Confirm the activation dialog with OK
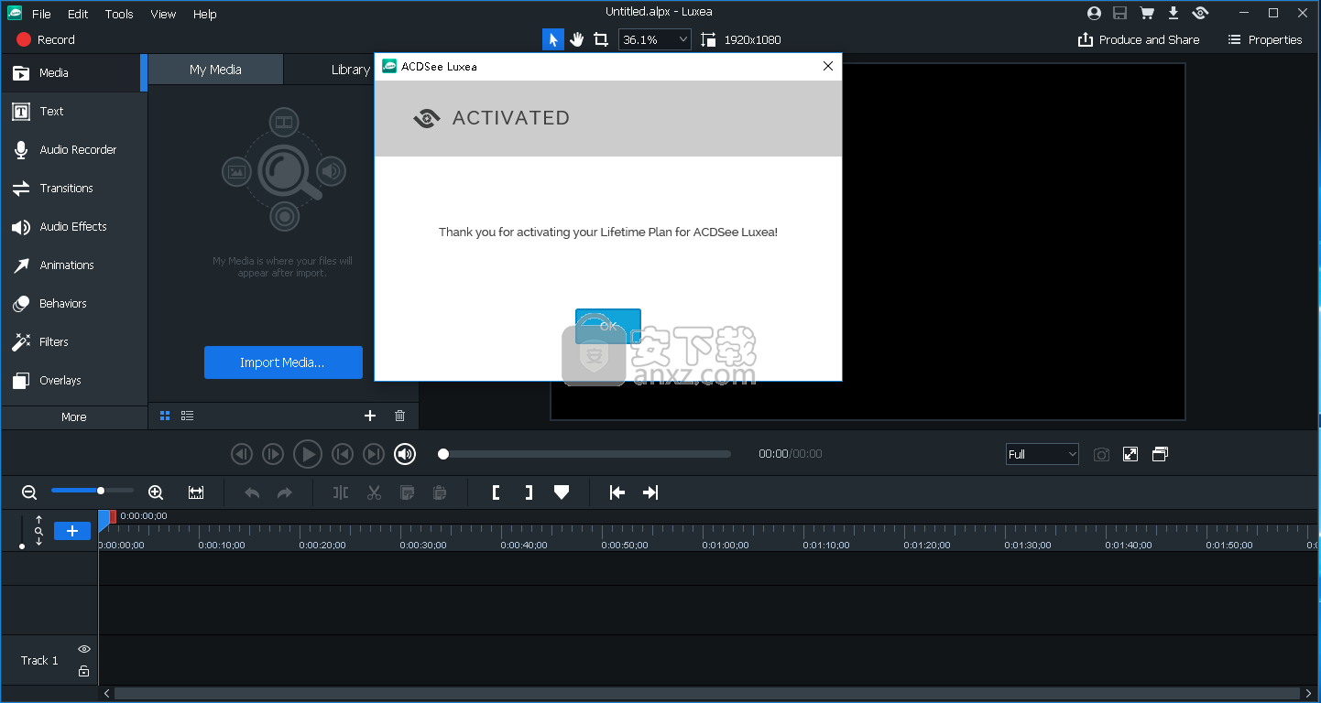The height and width of the screenshot is (703, 1321). click(x=608, y=326)
